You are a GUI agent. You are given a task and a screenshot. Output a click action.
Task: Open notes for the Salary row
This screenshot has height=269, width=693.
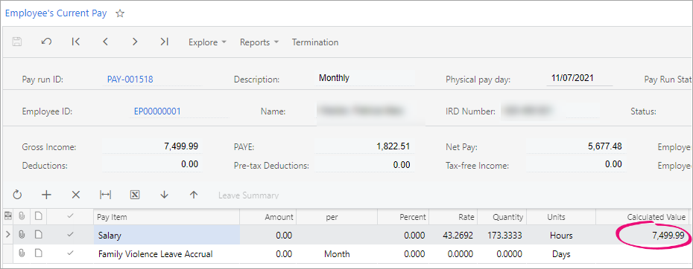[39, 235]
